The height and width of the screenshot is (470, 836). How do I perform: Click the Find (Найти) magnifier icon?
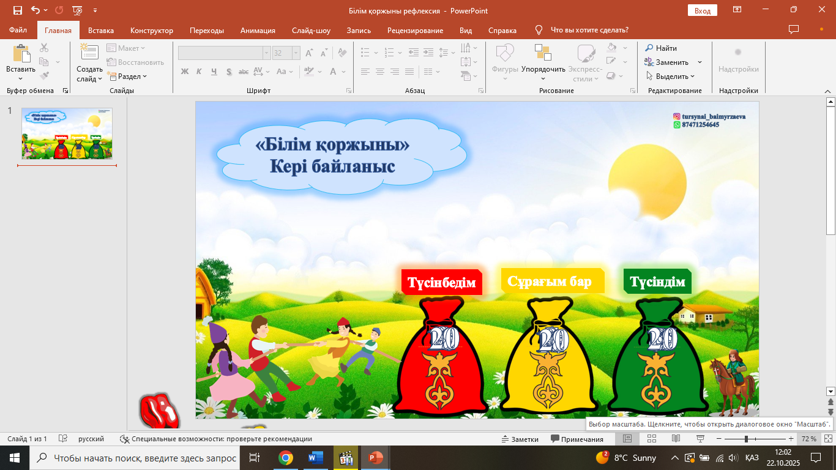point(649,48)
